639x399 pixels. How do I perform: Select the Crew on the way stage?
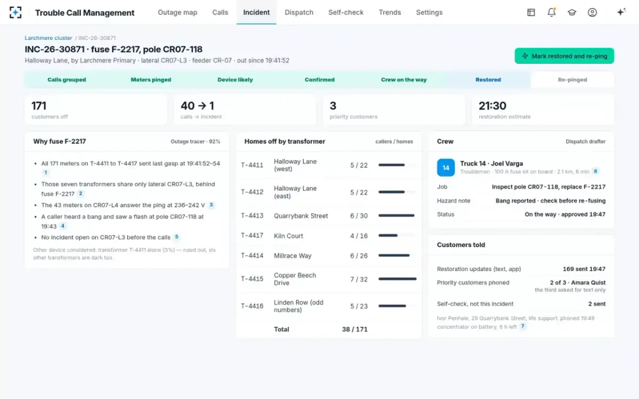(x=404, y=80)
